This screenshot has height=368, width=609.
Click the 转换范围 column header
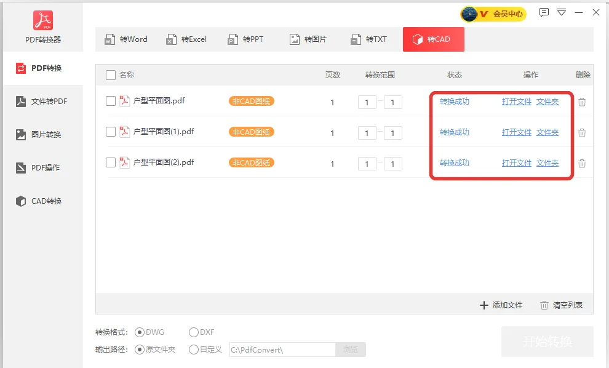click(380, 75)
